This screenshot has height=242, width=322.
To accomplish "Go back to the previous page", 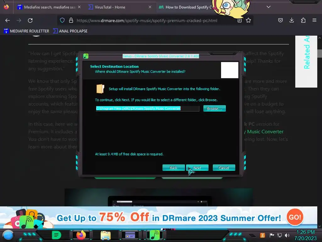I will [x=8, y=20].
